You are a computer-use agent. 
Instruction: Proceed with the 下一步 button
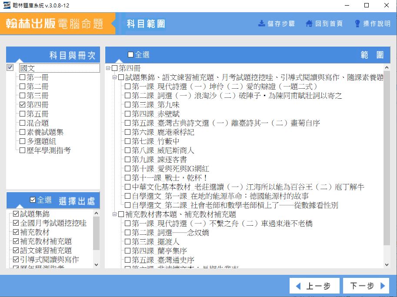[x=366, y=286]
